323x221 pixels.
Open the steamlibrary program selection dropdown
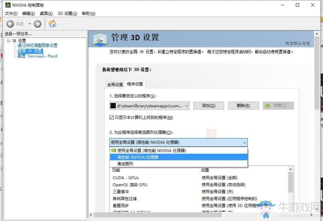[149, 106]
